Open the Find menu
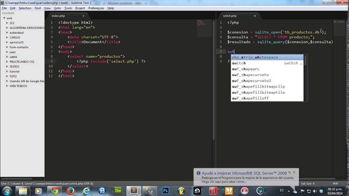The width and height of the screenshot is (349, 196). (x=38, y=8)
